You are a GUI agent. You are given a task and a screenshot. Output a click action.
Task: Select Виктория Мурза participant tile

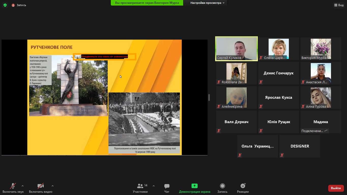[x=321, y=49]
